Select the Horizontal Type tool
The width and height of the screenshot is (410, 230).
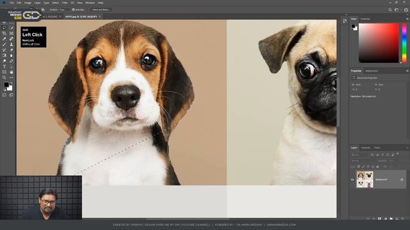pyautogui.click(x=4, y=66)
